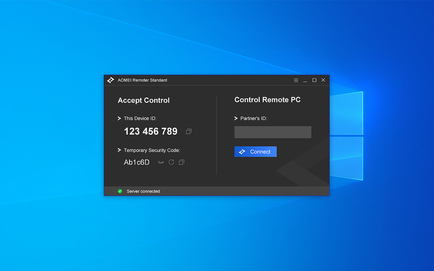Open the hamburger menu in title bar
This screenshot has width=434, height=271.
tap(296, 80)
